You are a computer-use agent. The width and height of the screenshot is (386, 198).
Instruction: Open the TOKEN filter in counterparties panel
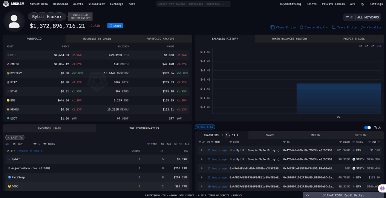(x=49, y=144)
